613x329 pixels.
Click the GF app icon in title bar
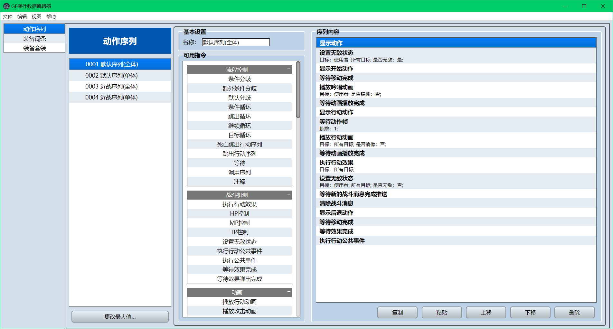pos(6,6)
